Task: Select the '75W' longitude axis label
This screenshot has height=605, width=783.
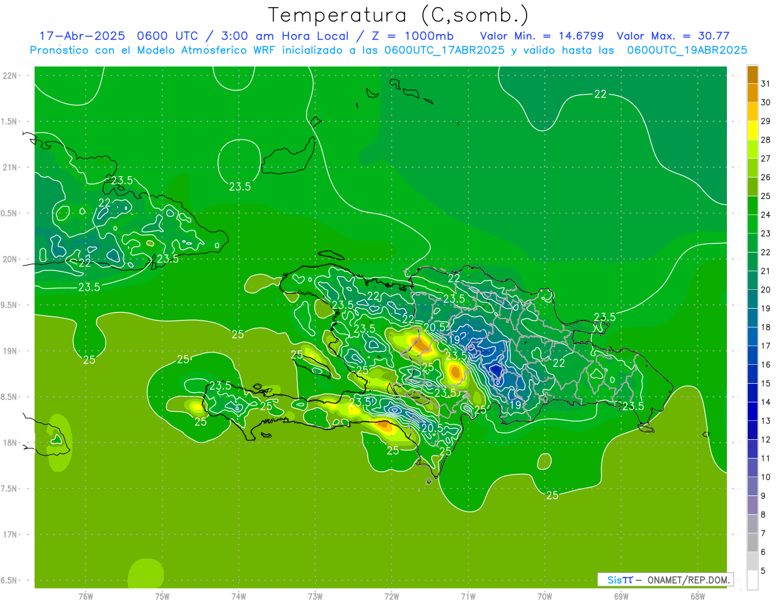Action: click(x=162, y=596)
